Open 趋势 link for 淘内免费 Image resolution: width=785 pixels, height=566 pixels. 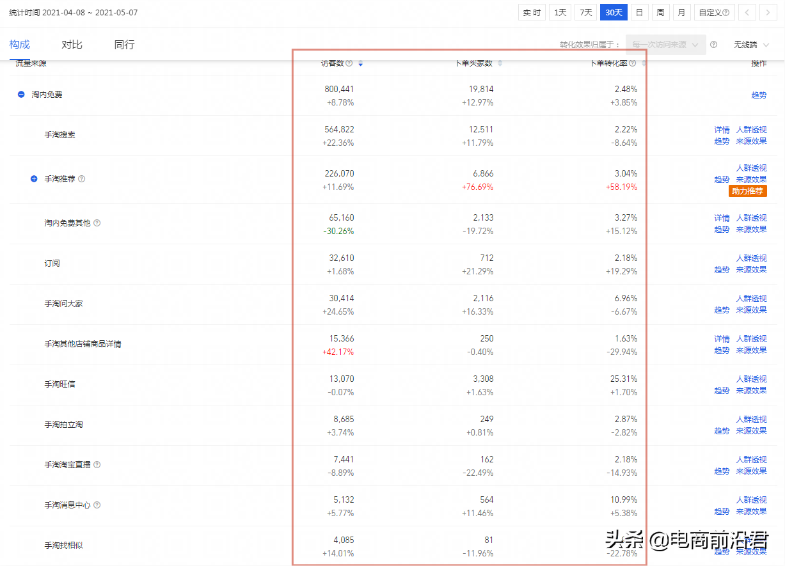coord(759,95)
